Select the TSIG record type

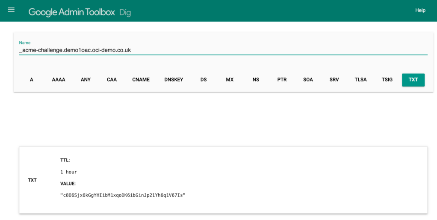(387, 80)
